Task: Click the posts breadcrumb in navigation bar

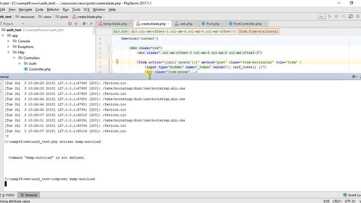Action: (x=62, y=17)
